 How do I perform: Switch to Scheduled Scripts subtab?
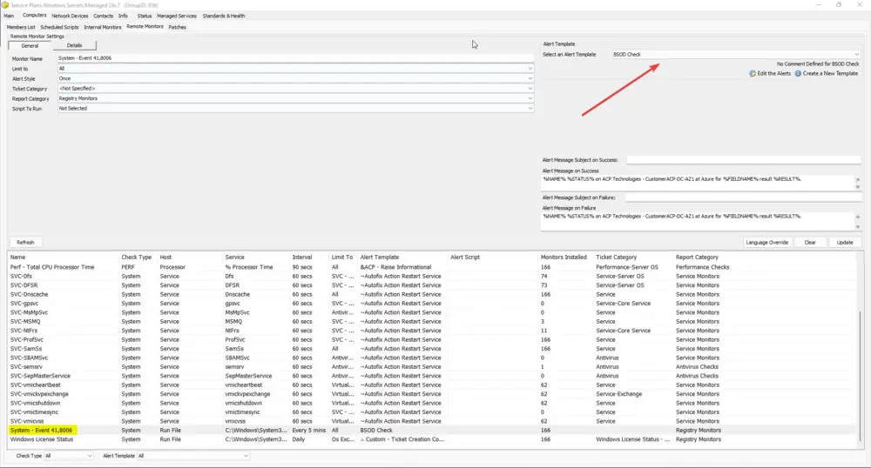[x=59, y=27]
